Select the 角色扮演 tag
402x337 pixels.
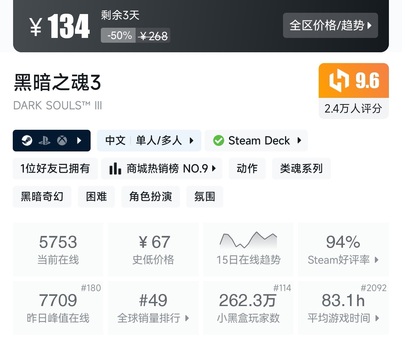point(151,196)
